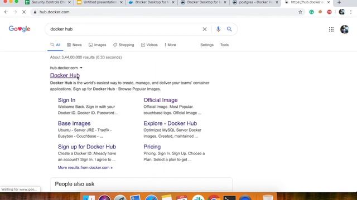
Task: Expand the hub.docker.com result dropdown arrow
Action: pyautogui.click(x=81, y=68)
